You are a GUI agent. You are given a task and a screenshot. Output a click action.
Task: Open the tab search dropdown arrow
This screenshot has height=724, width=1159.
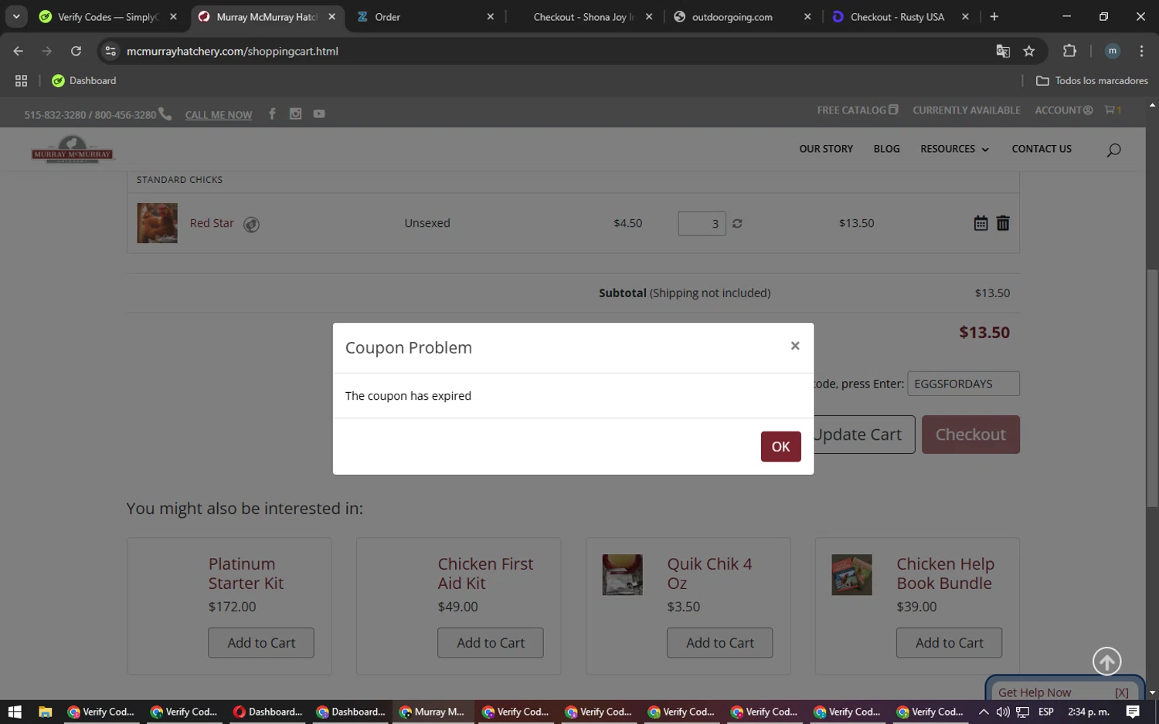(x=16, y=16)
